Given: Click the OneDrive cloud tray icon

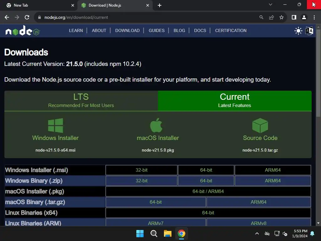Looking at the screenshot, I should tap(267, 233).
